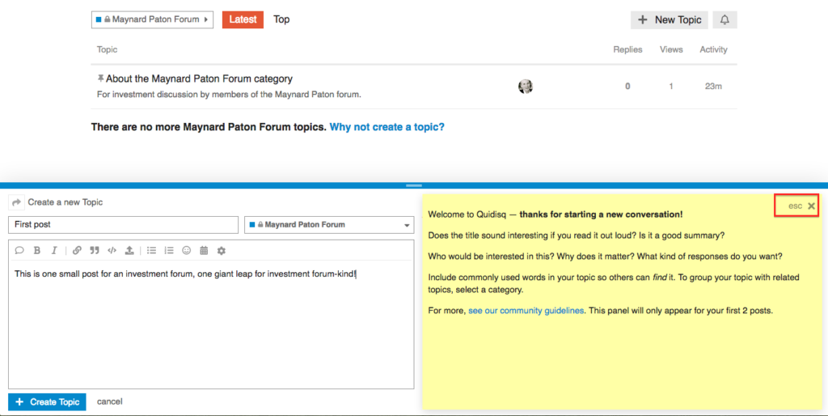Click the Create Topic button
Image resolution: width=828 pixels, height=416 pixels.
pos(47,401)
